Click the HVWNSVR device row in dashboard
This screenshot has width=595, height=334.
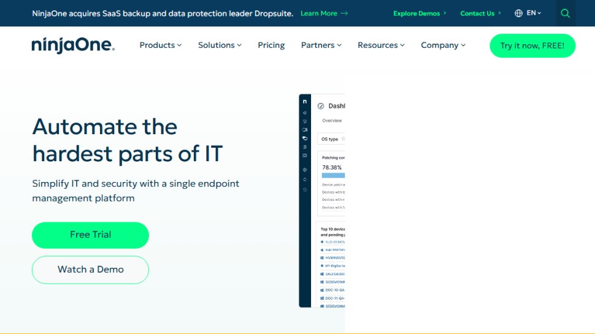coord(333,258)
